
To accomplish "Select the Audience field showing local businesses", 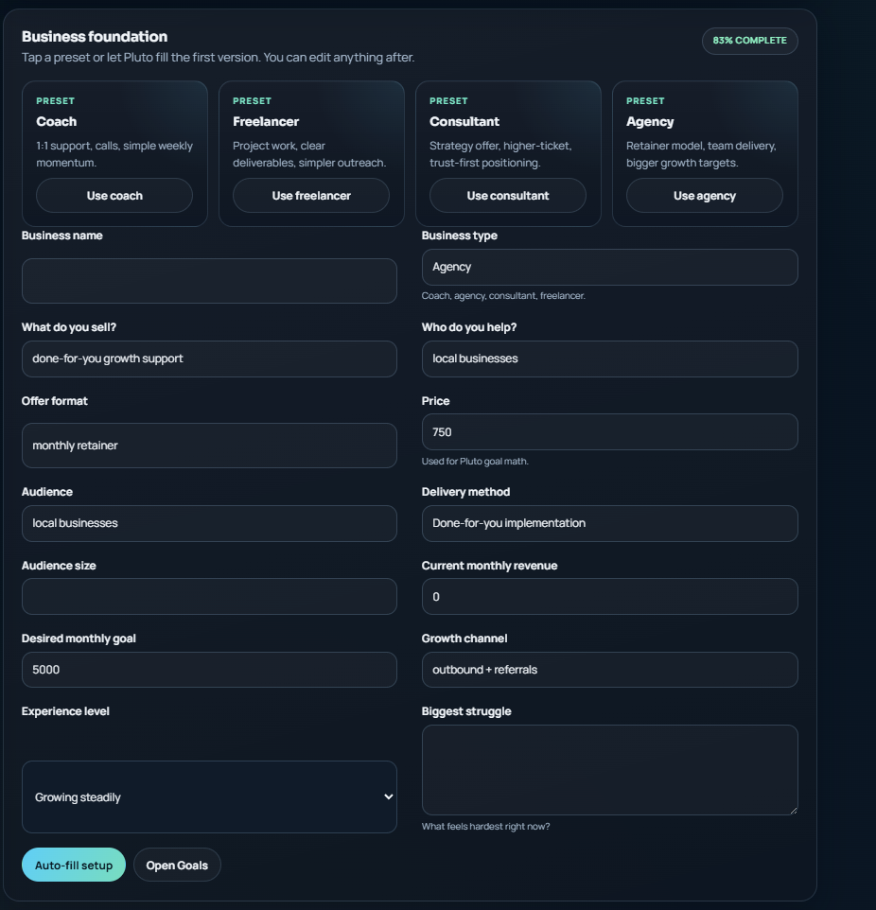I will pos(209,523).
